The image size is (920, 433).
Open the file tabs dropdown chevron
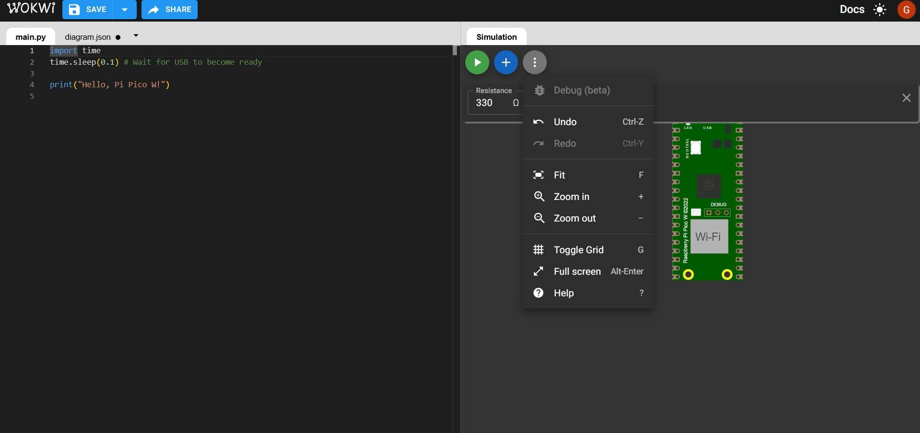point(136,35)
